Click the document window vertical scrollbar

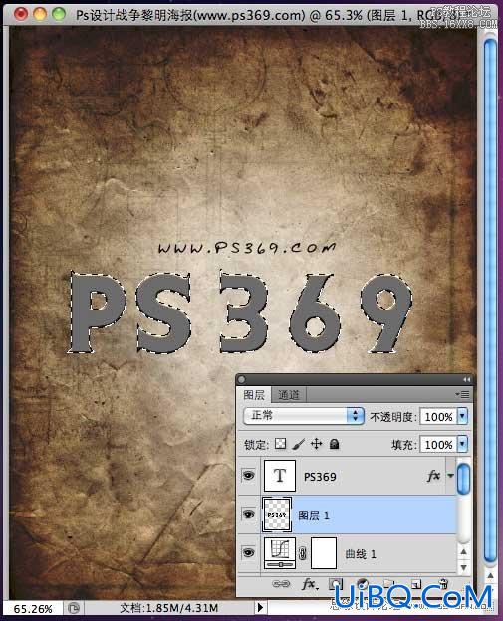click(x=490, y=300)
